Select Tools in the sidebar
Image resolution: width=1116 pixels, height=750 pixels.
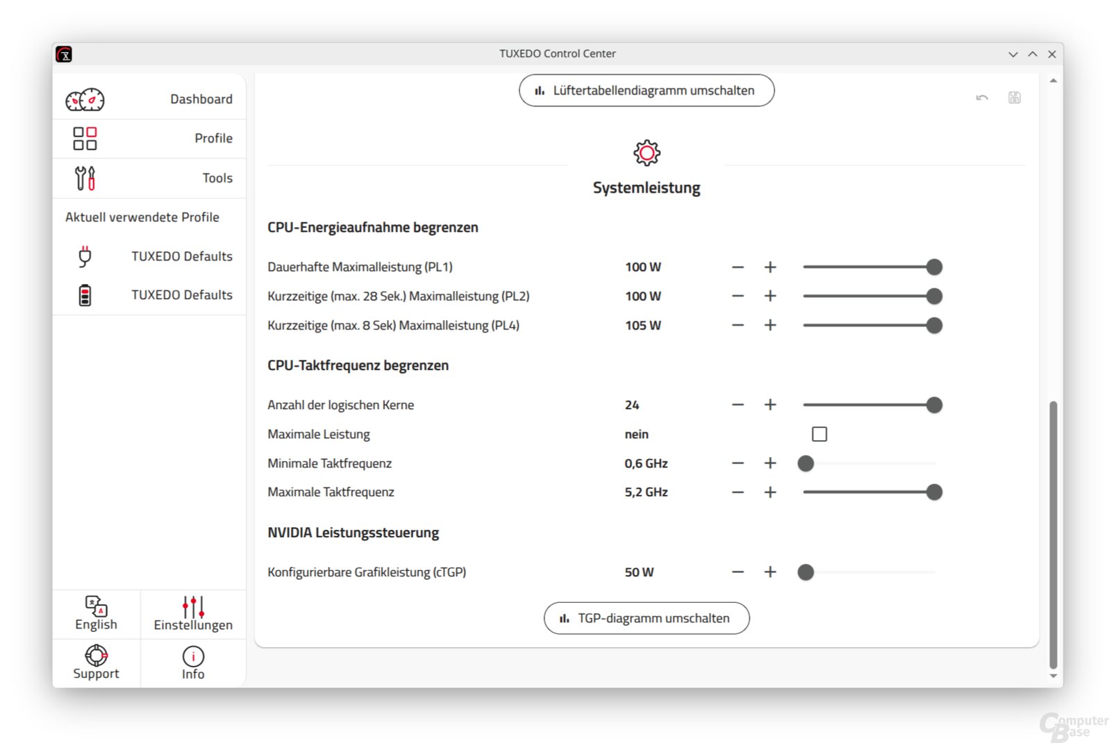point(149,178)
